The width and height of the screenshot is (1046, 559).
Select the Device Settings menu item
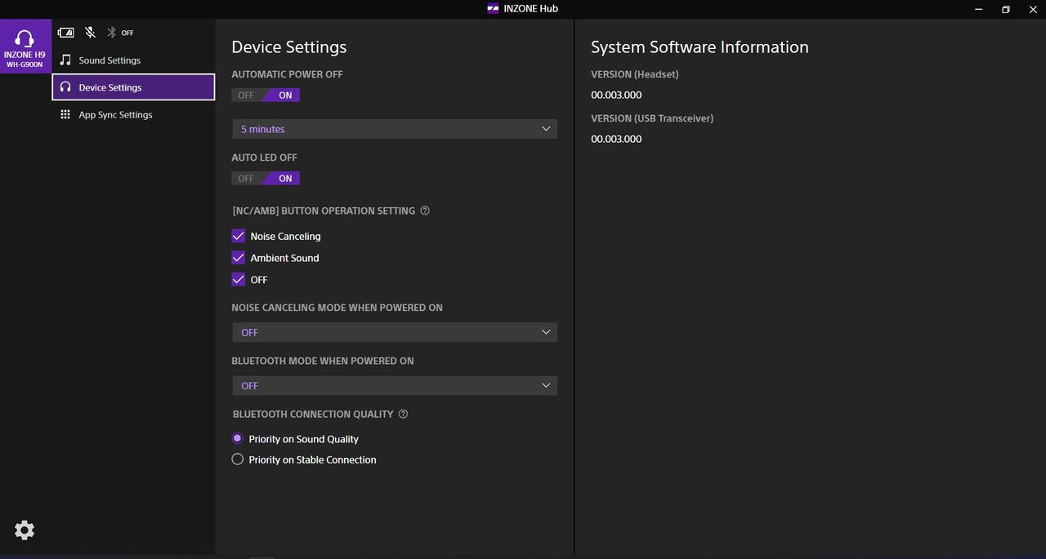[x=133, y=87]
